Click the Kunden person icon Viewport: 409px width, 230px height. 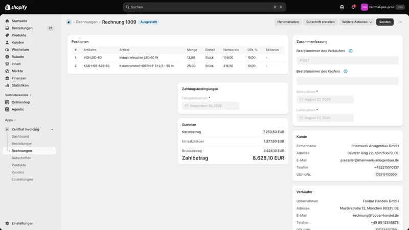pos(7,42)
